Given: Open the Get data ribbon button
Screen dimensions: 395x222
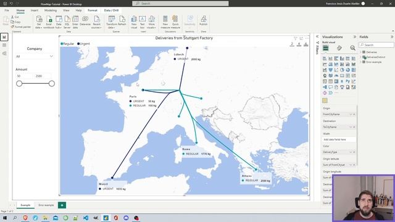Looking at the screenshot, I should [x=39, y=22].
